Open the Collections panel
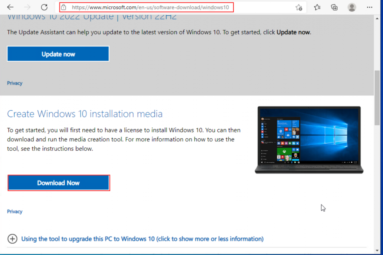This screenshot has width=383, height=255. [x=334, y=7]
